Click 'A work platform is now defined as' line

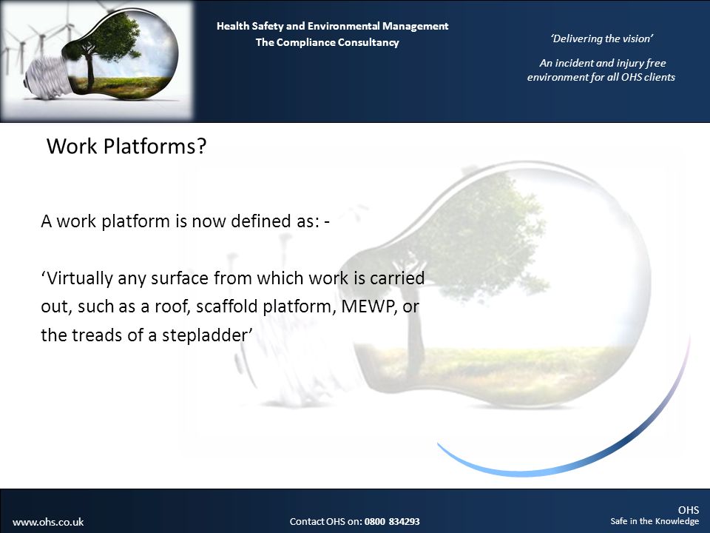point(185,221)
